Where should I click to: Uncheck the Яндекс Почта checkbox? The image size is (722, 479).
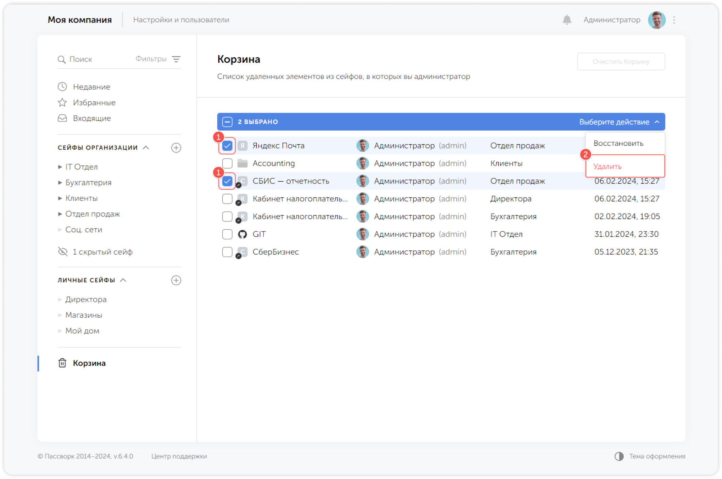click(227, 146)
